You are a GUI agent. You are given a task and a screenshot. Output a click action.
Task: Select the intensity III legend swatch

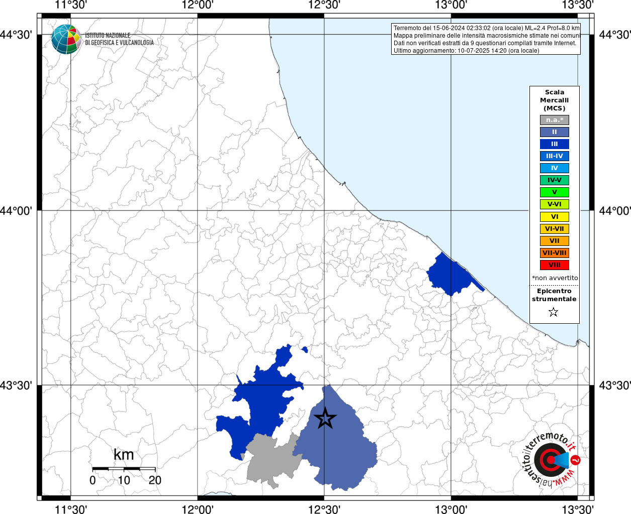click(x=555, y=144)
